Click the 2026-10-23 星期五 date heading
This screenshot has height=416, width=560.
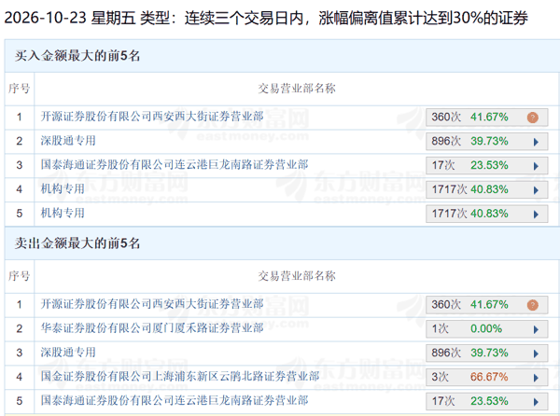pyautogui.click(x=70, y=18)
